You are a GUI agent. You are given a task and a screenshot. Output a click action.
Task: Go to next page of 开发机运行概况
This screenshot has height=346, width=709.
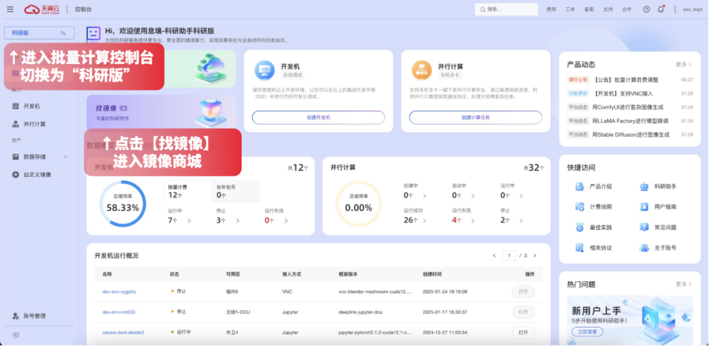tap(534, 256)
